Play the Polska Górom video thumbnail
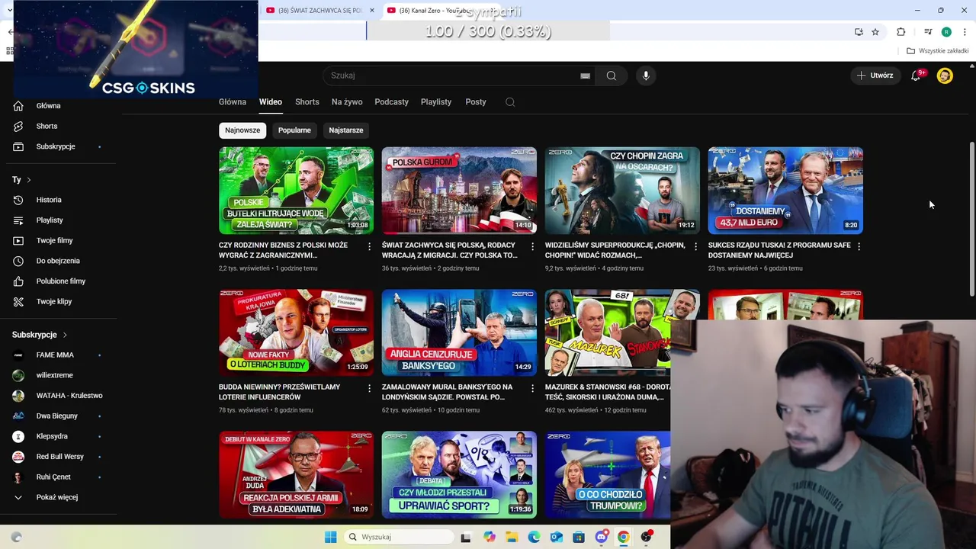This screenshot has height=549, width=976. point(459,191)
